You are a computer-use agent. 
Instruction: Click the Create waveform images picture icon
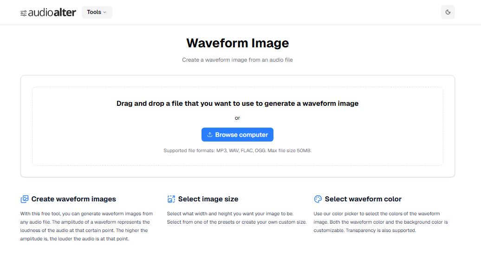point(25,199)
